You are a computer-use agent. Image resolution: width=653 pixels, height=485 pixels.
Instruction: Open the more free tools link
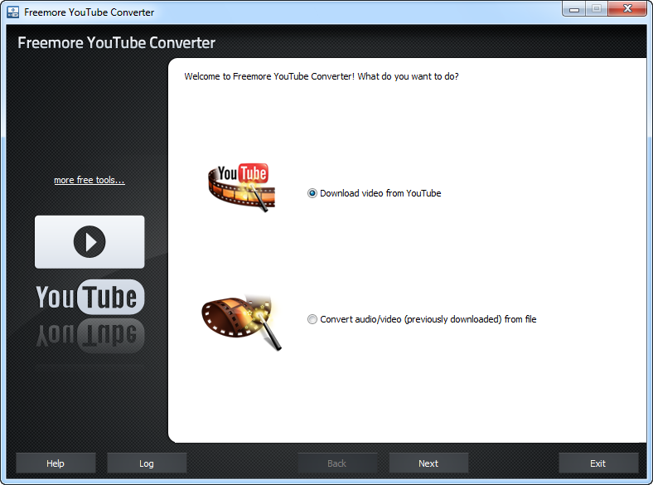click(89, 180)
